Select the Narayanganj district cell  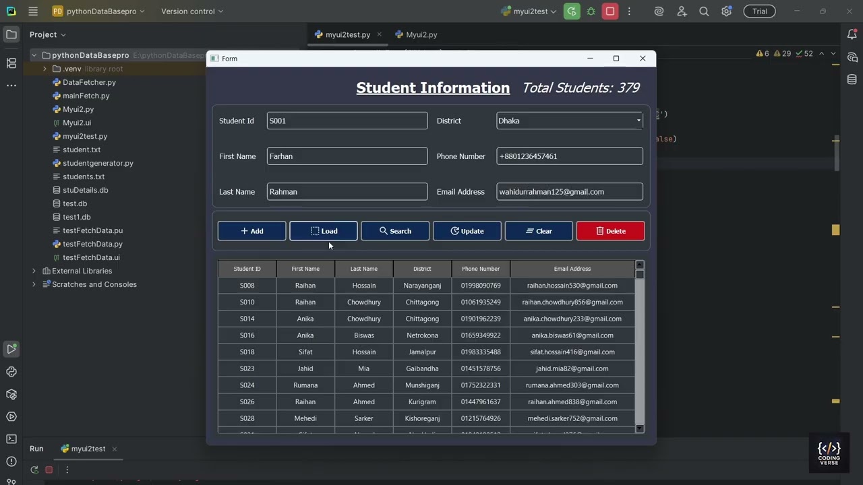[422, 286]
